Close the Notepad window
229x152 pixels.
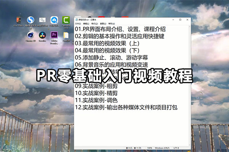[187, 20]
